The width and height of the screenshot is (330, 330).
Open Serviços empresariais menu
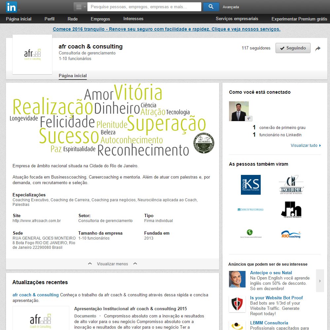point(237,18)
